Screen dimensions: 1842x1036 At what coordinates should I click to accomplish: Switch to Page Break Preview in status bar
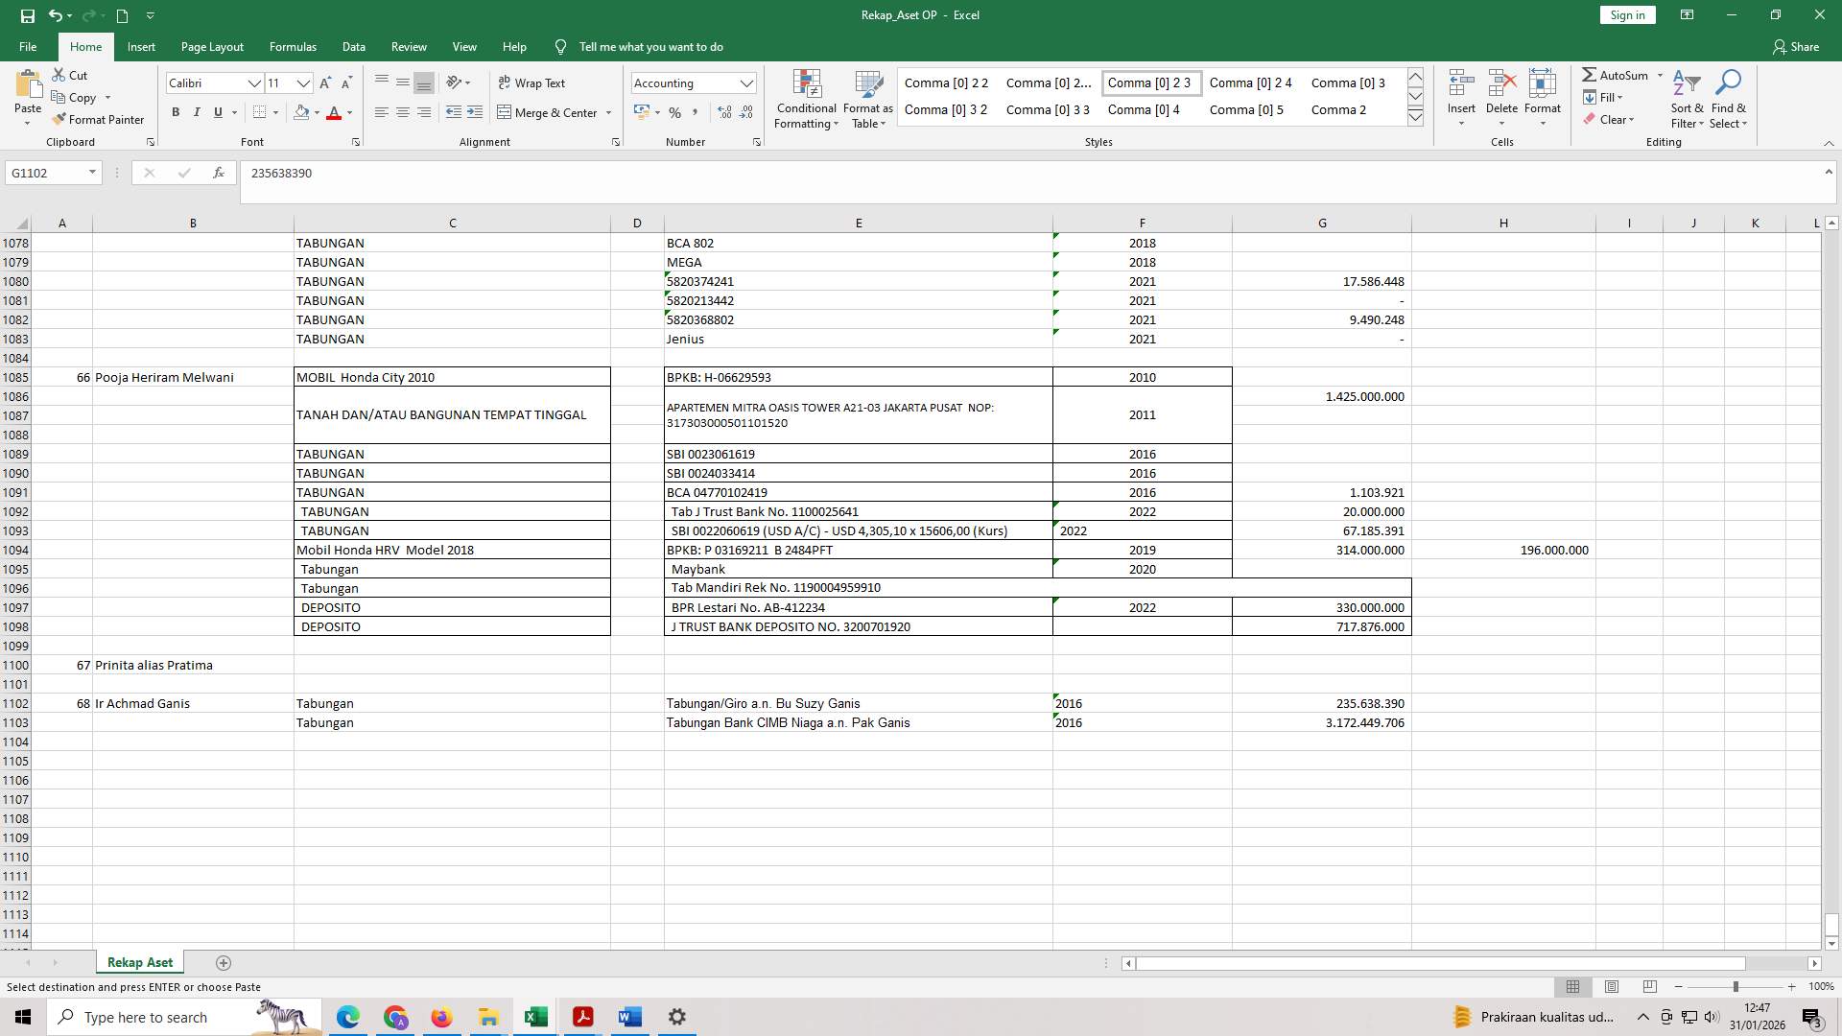[x=1649, y=986]
